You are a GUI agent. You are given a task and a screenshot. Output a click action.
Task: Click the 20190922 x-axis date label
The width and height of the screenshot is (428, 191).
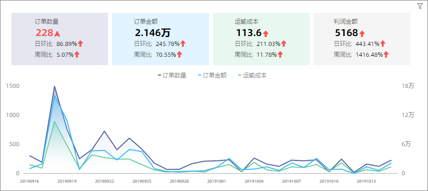(x=104, y=181)
